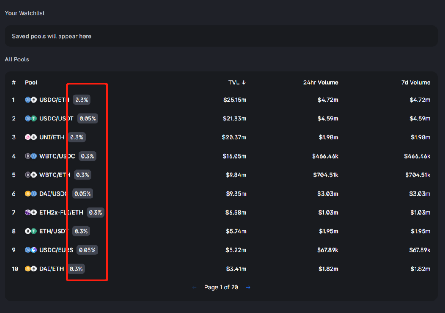This screenshot has height=313, width=445.
Task: Click the 0.05% fee badge for DAI/USDC
Action: coord(83,193)
